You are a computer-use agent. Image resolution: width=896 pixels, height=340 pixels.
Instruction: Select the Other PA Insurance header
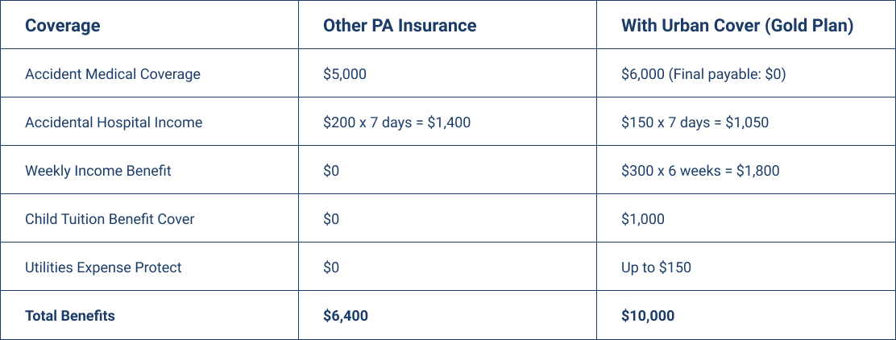pyautogui.click(x=400, y=26)
